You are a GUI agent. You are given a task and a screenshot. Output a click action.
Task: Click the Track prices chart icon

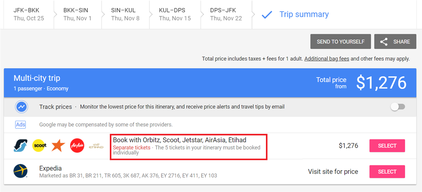point(22,107)
